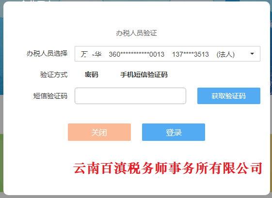Screen dimensions: 272x198
Task: Click the taxpayer name ending 华 in the selector
Action: click(x=91, y=54)
